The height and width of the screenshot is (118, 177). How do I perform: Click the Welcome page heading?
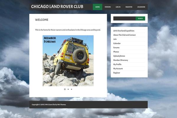42,20
